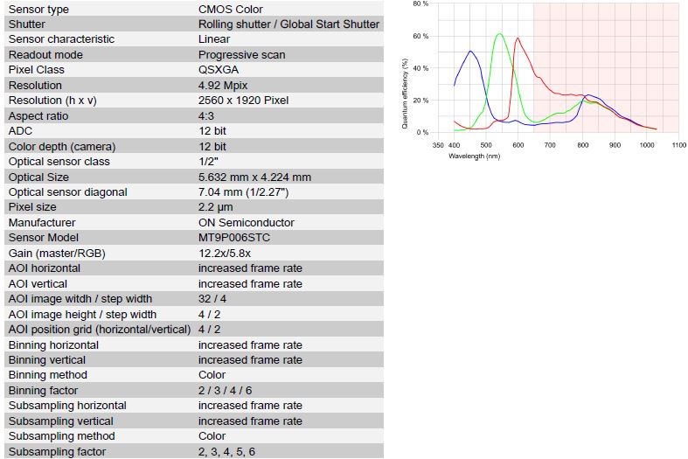This screenshot has width=688, height=459.
Task: Select the Manufacturer value ON Semiconductor
Action: (x=247, y=222)
